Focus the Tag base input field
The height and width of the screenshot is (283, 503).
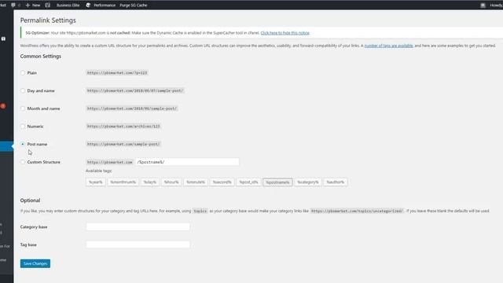pyautogui.click(x=138, y=244)
